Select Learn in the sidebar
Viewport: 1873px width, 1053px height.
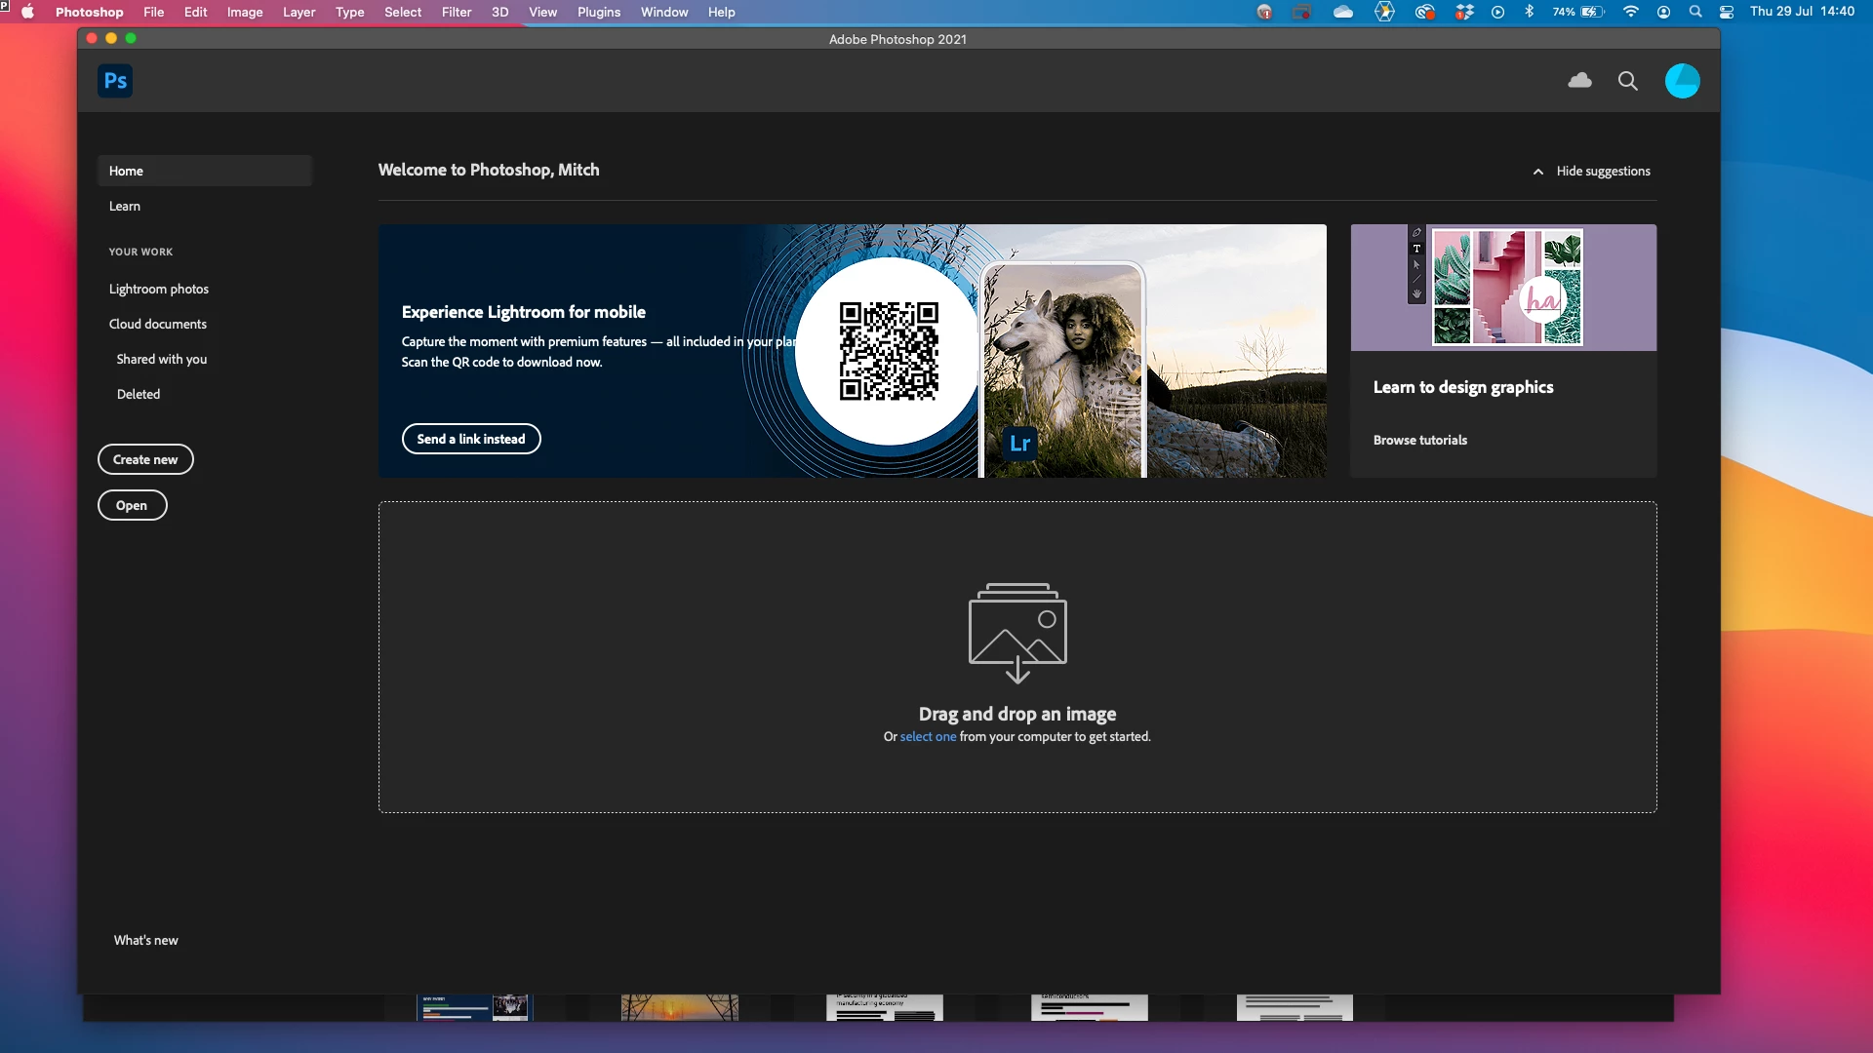coord(125,206)
